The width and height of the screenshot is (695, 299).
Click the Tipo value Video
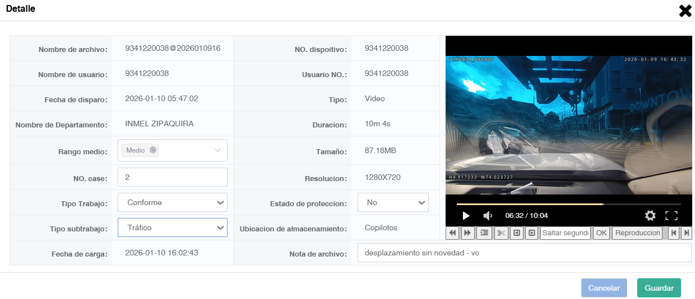375,98
